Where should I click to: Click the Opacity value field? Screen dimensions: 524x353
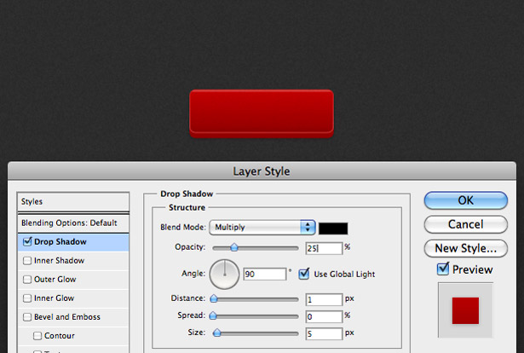324,248
